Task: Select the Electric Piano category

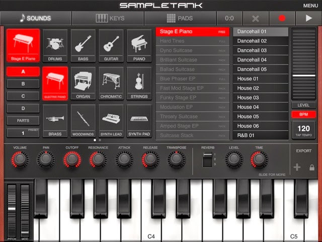Action: (55, 83)
